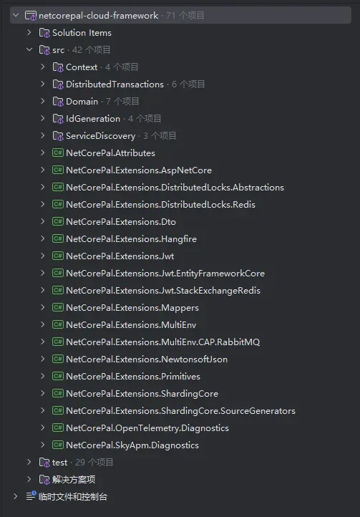Click the C# icon of NetCorePal.SkyApm.Diagnostics
The image size is (360, 517).
tap(58, 445)
